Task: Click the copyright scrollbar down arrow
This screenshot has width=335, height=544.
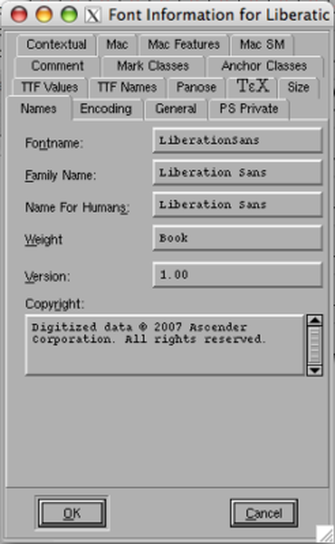Action: [315, 370]
